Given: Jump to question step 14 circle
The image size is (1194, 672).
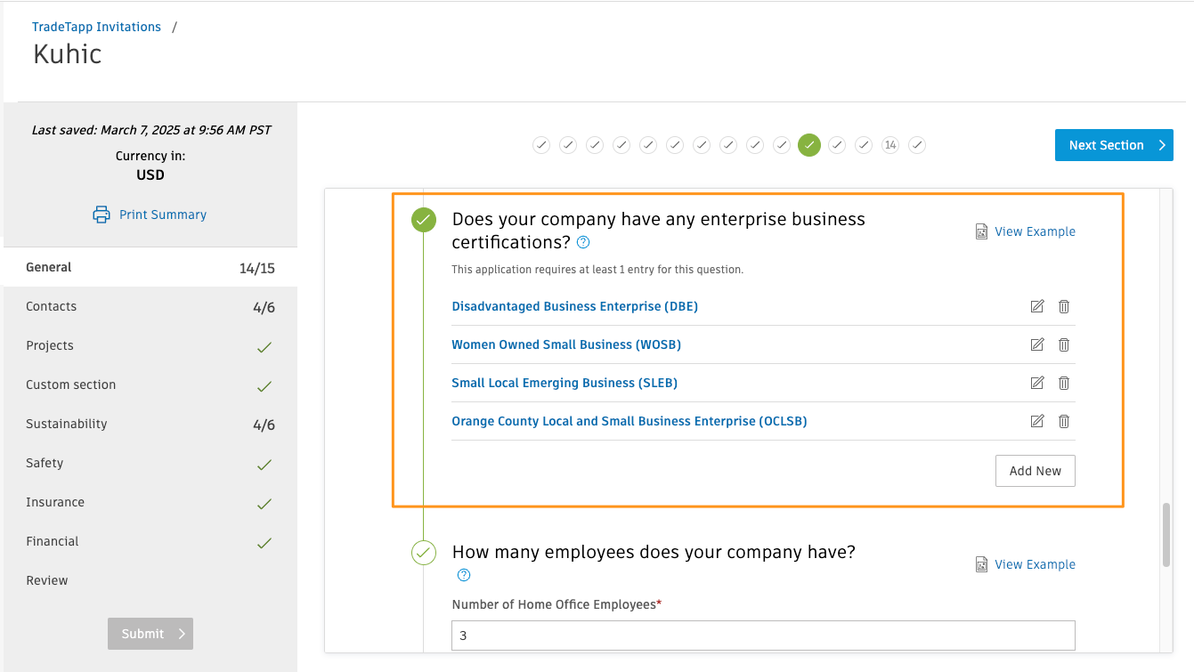Looking at the screenshot, I should click(x=889, y=145).
